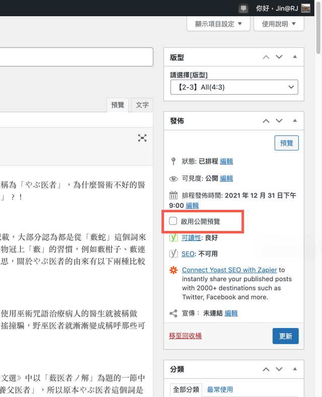Move the 發佈 panel down
The height and width of the screenshot is (397, 322).
[x=279, y=121]
